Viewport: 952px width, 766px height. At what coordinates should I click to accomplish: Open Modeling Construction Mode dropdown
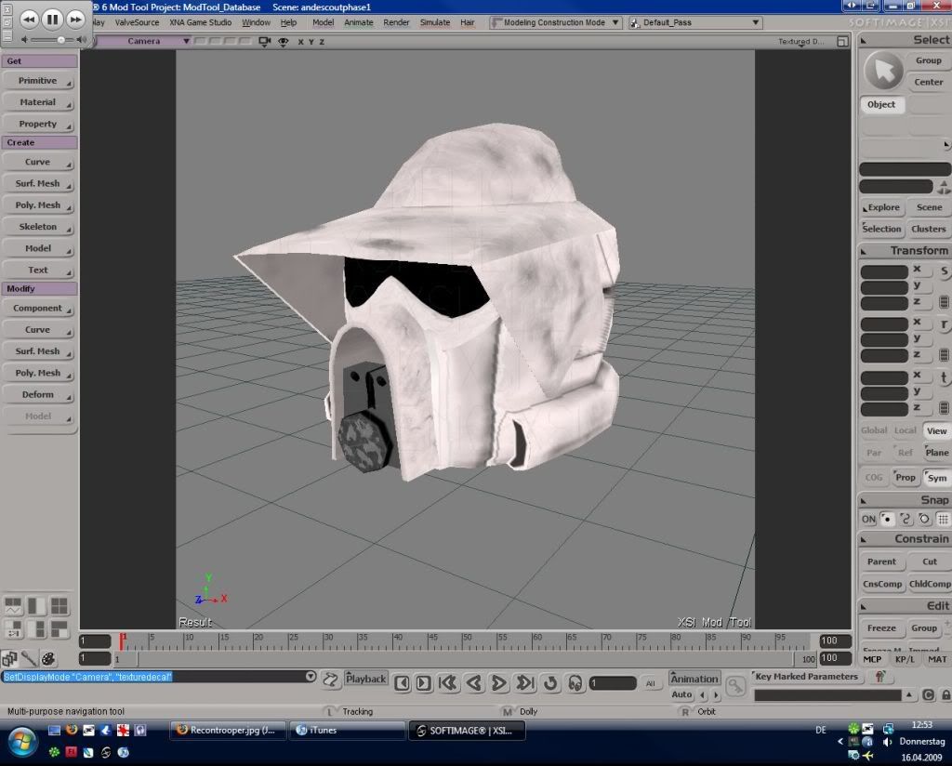click(555, 22)
